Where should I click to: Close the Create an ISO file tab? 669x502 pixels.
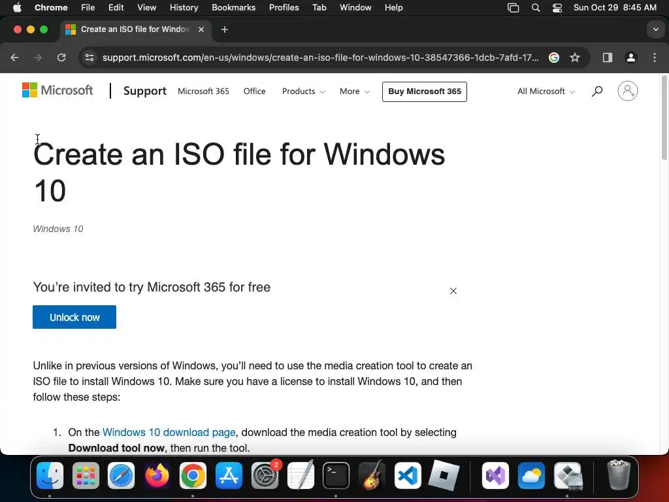pyautogui.click(x=201, y=29)
